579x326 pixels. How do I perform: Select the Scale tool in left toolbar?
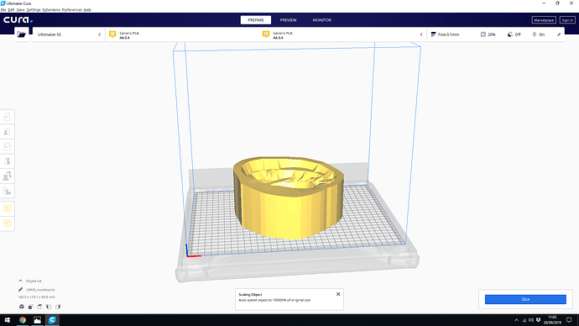click(7, 132)
